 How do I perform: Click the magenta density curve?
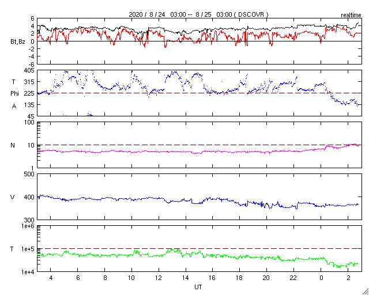coord(173,152)
